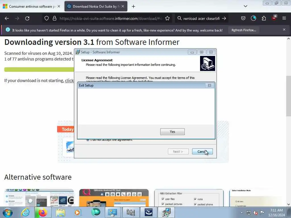Open uBlock extension with badge 6
Image resolution: width=291 pixels, height=218 pixels.
point(274,18)
